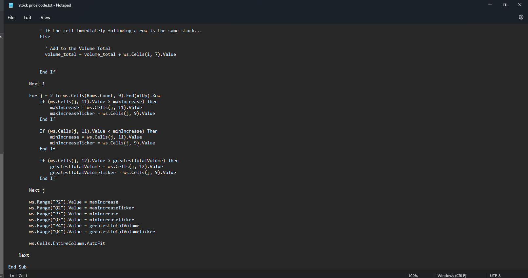Image resolution: width=528 pixels, height=278 pixels.
Task: Click the line 'Else'
Action: 45,36
